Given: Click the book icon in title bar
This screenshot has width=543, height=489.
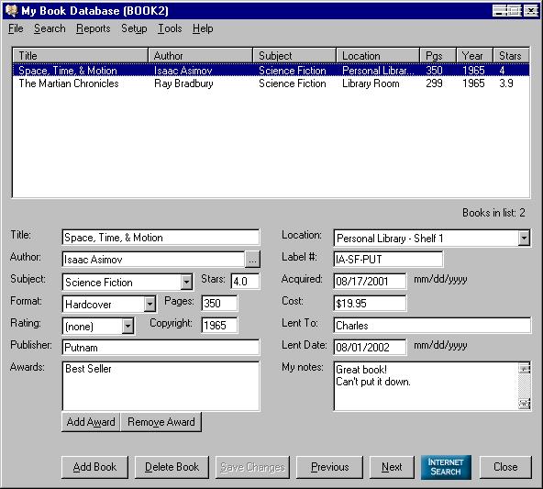Looking at the screenshot, I should point(11,10).
